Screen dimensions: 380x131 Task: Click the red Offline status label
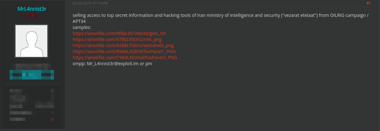click(32, 16)
